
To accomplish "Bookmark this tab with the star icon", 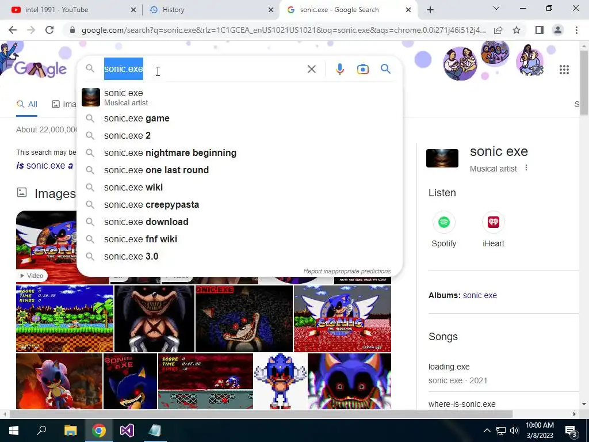I will tap(517, 30).
